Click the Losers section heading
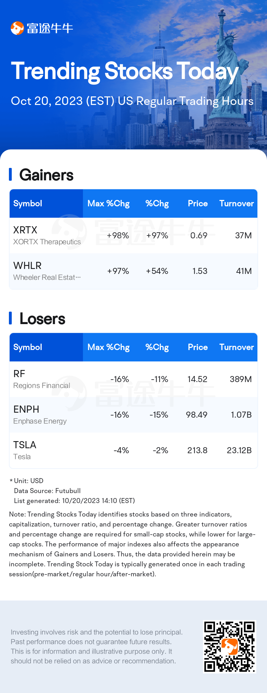This screenshot has height=693, width=267. tap(42, 319)
